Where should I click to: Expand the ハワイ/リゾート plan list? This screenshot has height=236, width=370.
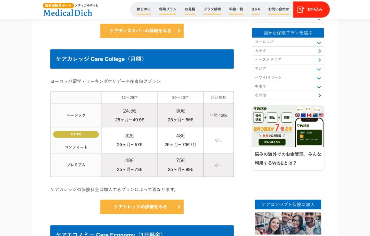coord(319,78)
